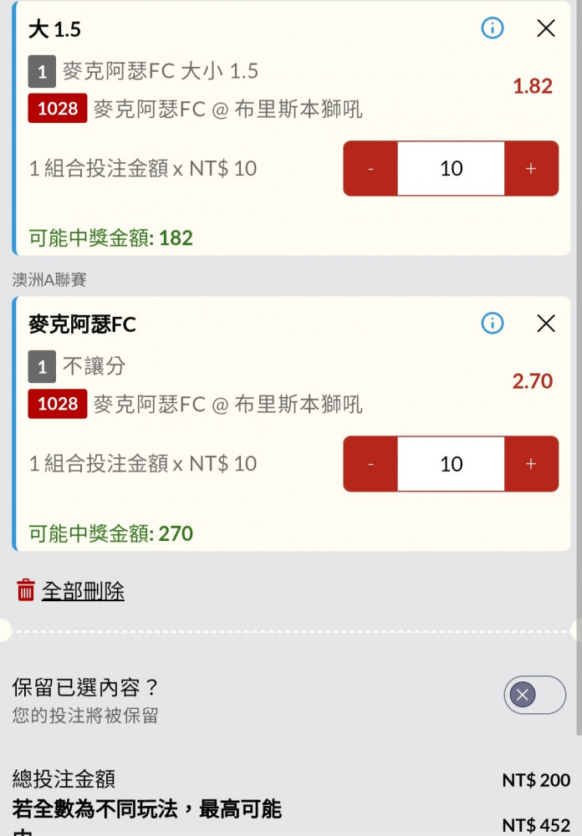This screenshot has height=836, width=582.
Task: Tap the number 1 badge beside 不讓分
Action: 42,367
